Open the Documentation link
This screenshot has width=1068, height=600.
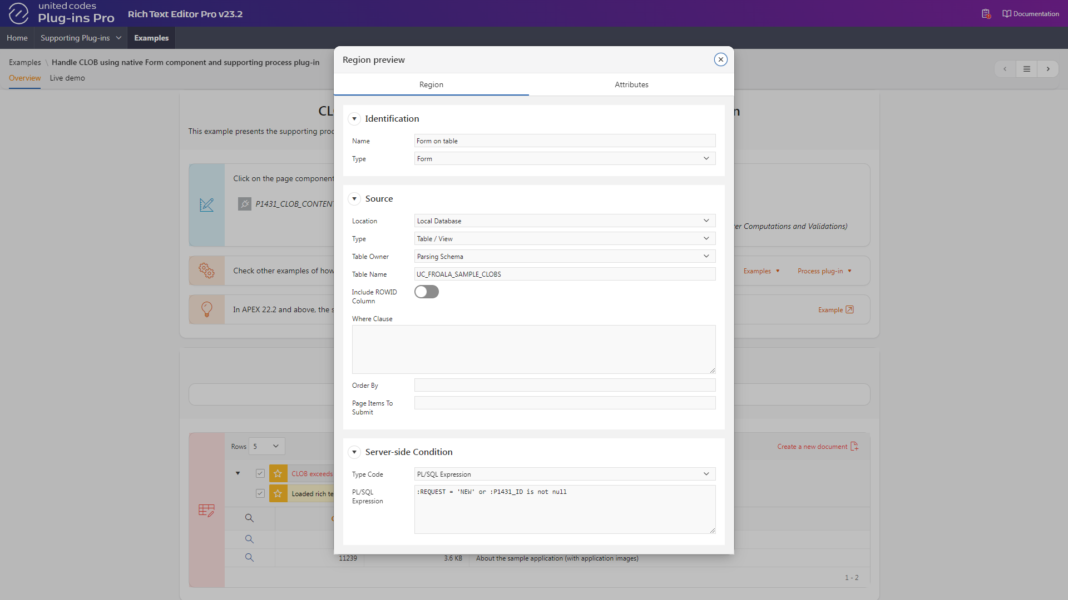point(1031,14)
